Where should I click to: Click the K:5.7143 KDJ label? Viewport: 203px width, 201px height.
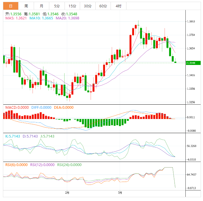[x=13, y=136]
